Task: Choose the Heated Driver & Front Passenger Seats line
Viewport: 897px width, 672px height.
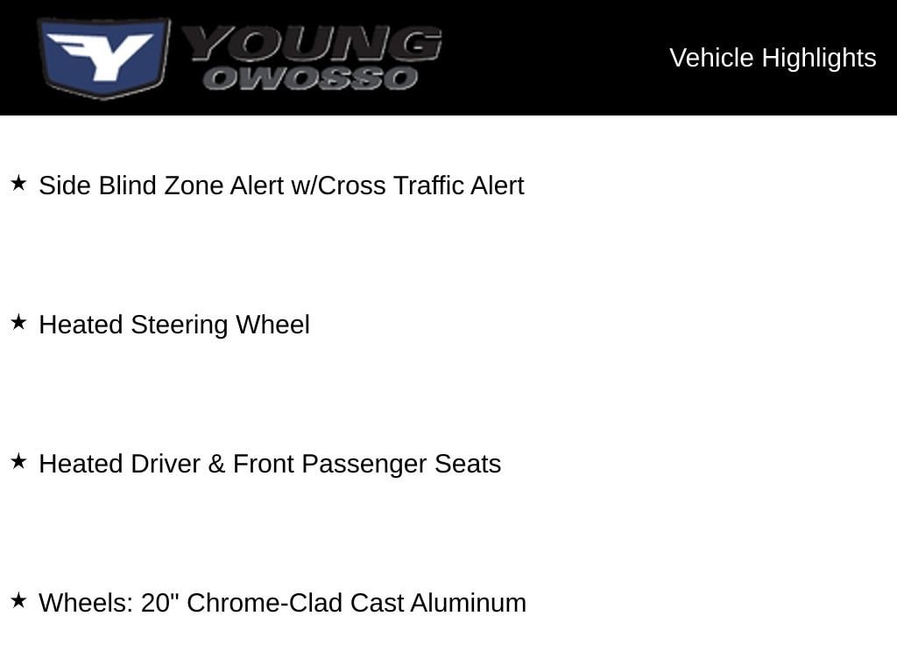Action: (x=270, y=464)
